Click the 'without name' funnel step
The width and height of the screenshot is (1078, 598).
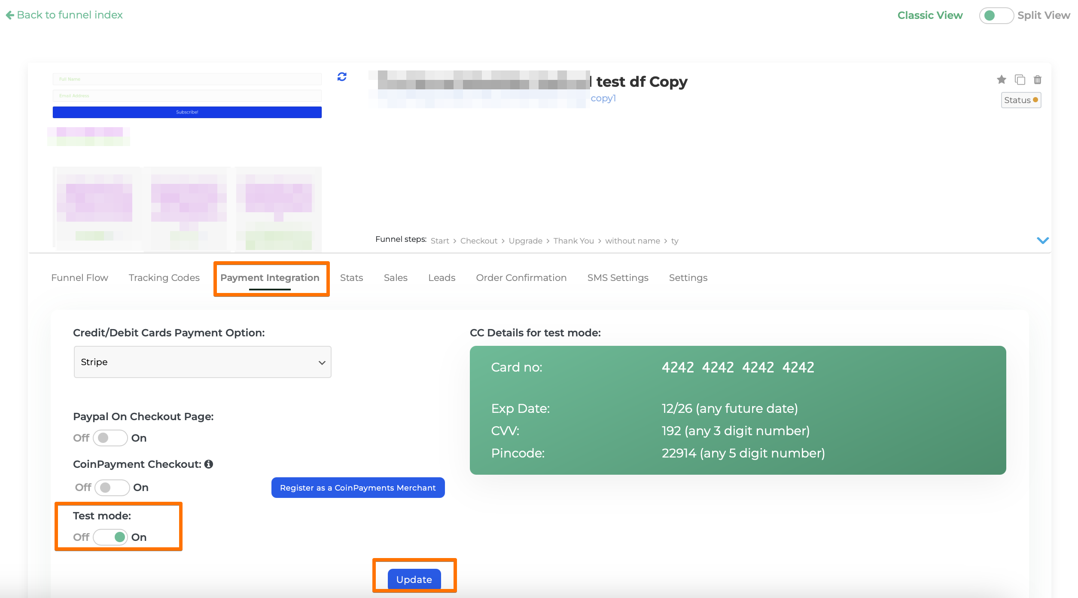coord(632,241)
